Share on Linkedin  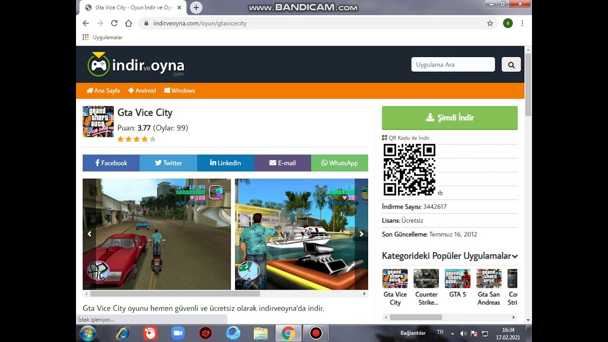226,163
